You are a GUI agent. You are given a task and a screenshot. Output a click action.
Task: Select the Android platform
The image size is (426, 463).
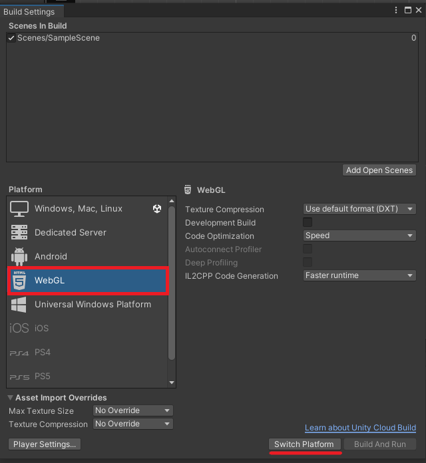(87, 256)
